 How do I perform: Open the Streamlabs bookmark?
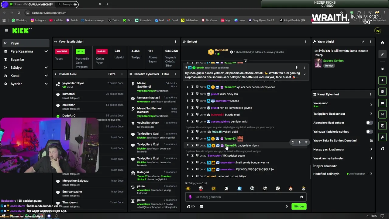(x=143, y=20)
